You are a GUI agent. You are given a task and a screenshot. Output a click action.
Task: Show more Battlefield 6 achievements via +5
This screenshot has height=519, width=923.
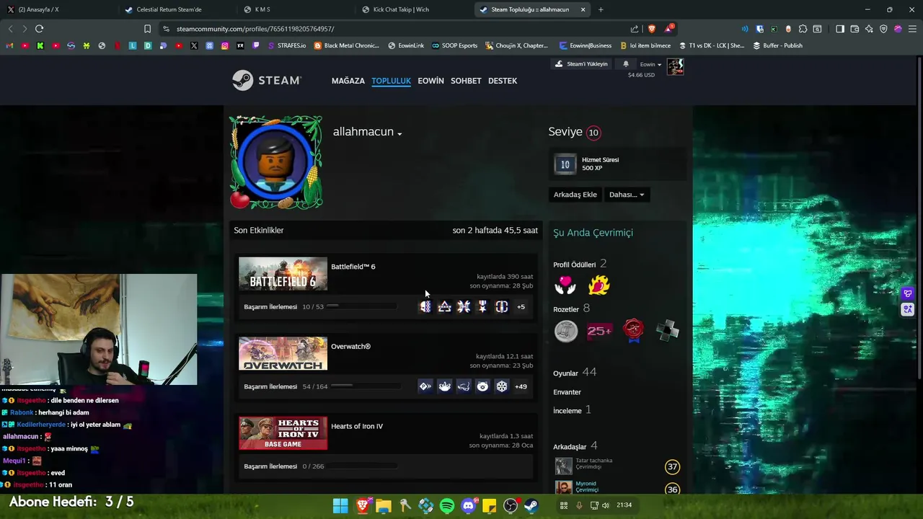521,306
